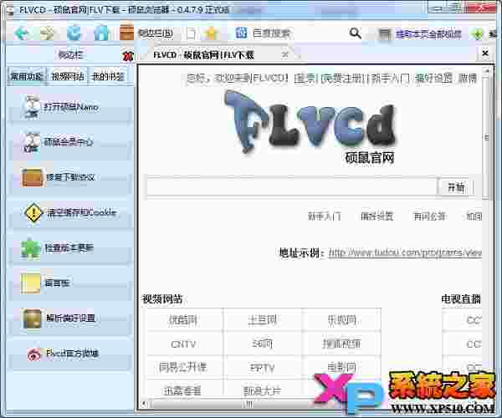Click the scroll-up arrow on vertical scrollbar
The height and width of the screenshot is (418, 502).
click(x=487, y=70)
